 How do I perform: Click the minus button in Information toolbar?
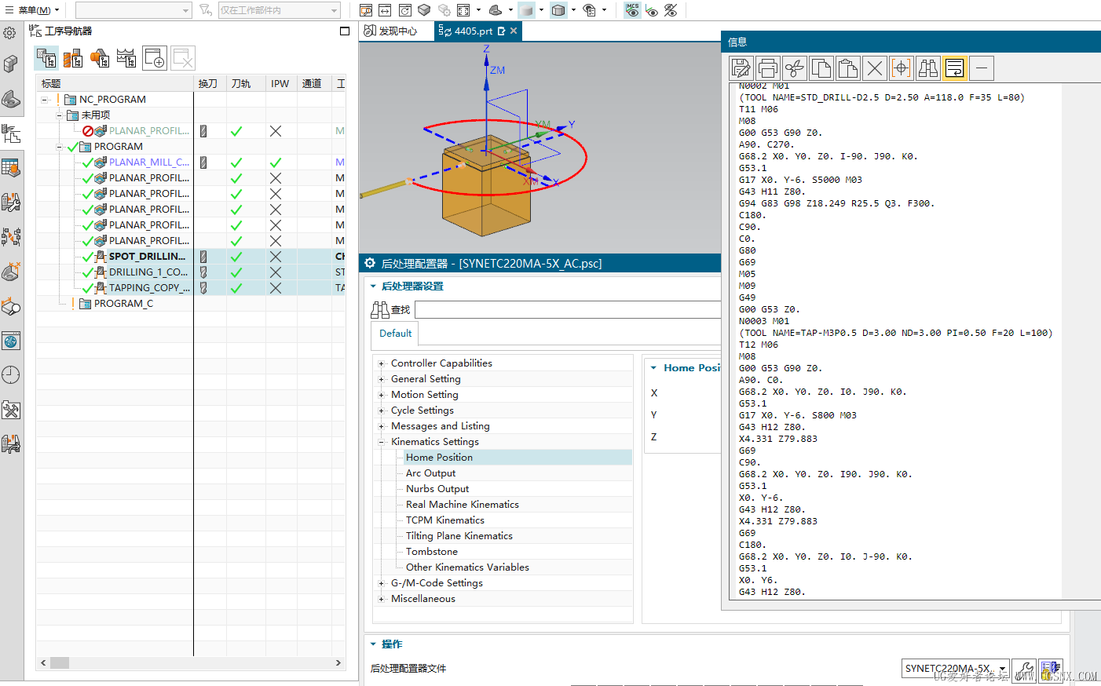982,68
